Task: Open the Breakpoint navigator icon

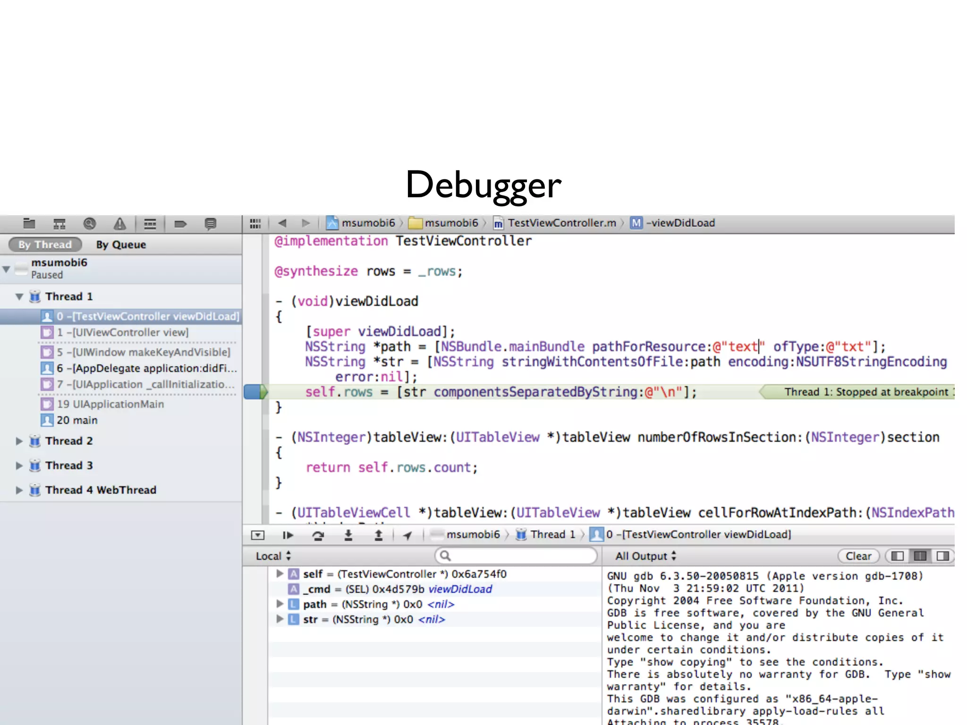Action: [x=180, y=224]
